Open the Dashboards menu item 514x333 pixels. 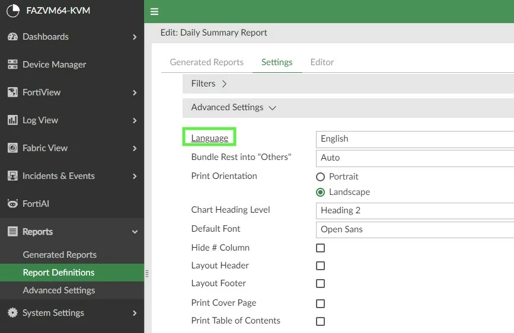click(x=72, y=37)
